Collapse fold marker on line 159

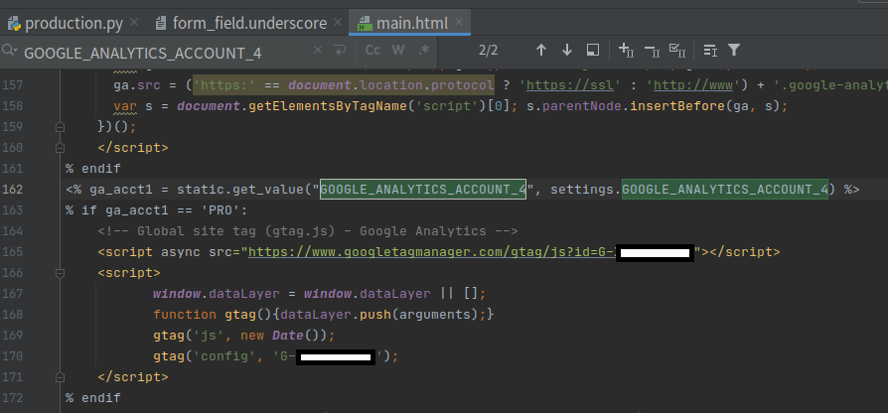point(60,127)
